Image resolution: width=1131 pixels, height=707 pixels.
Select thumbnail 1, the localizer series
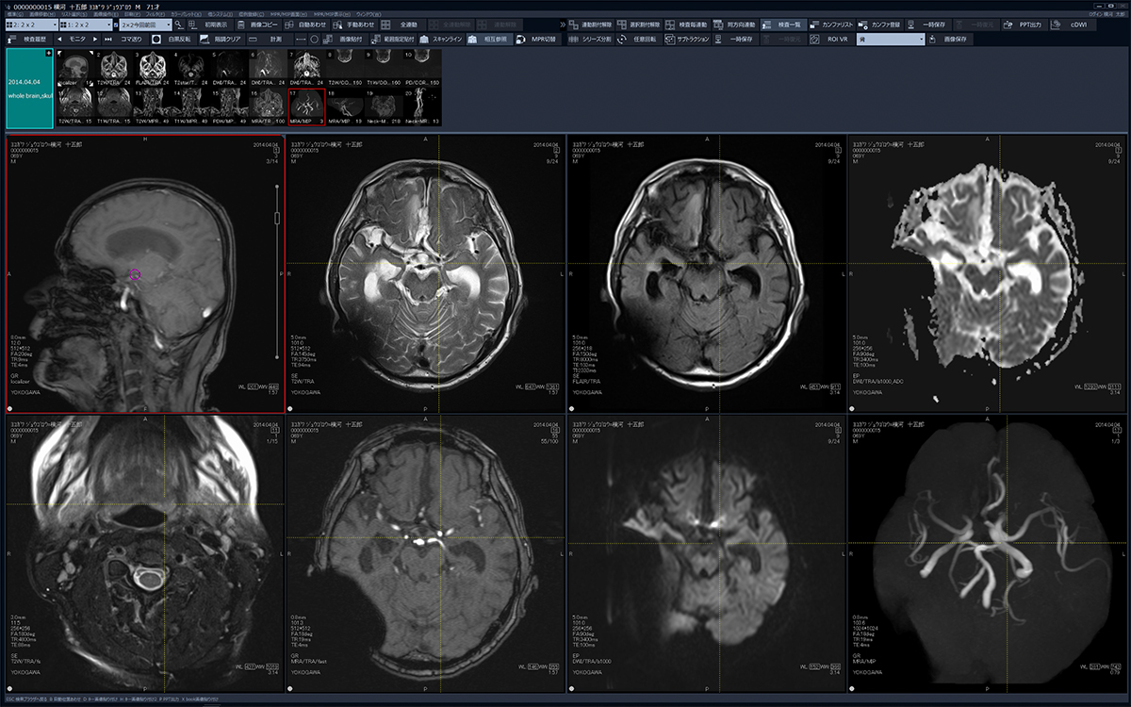[x=76, y=69]
